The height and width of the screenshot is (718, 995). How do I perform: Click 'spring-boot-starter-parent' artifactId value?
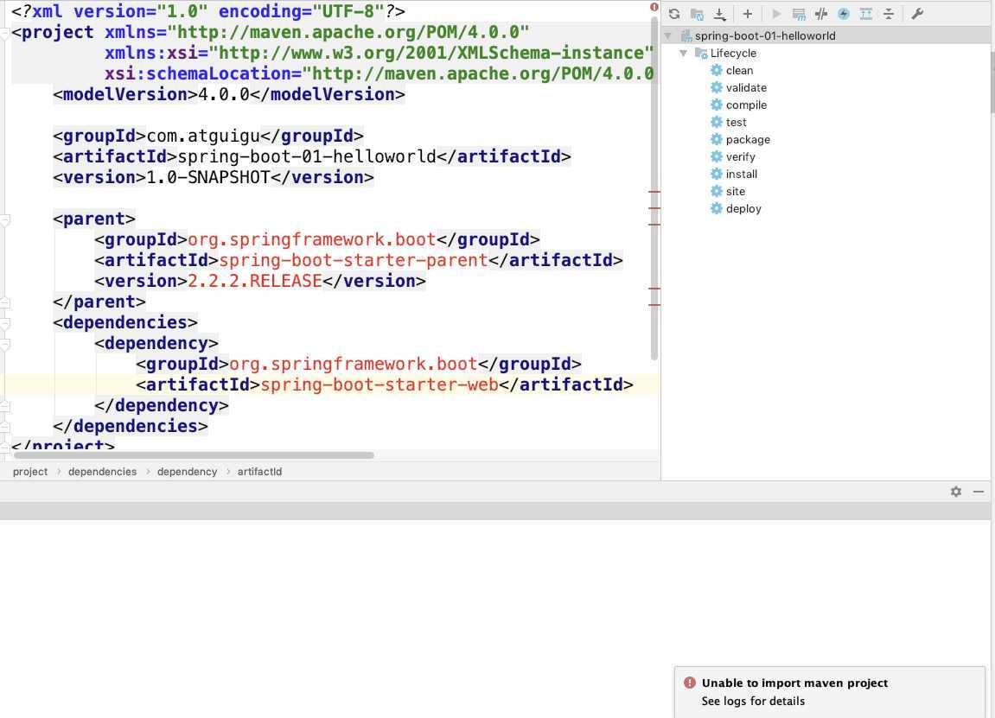(x=354, y=261)
